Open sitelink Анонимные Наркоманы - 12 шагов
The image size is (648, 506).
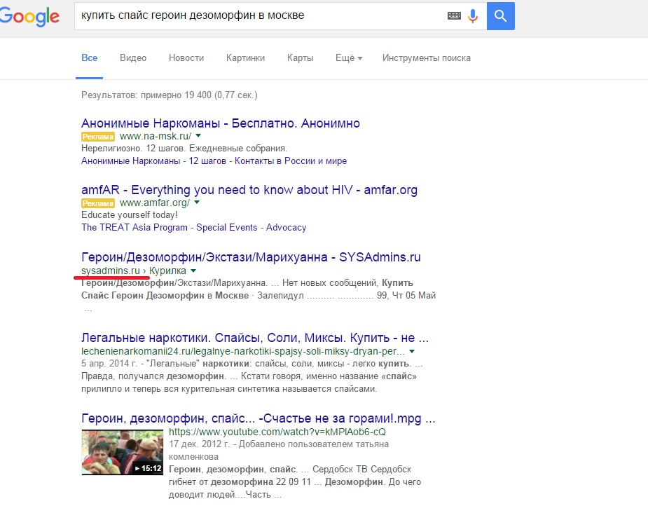tap(153, 160)
